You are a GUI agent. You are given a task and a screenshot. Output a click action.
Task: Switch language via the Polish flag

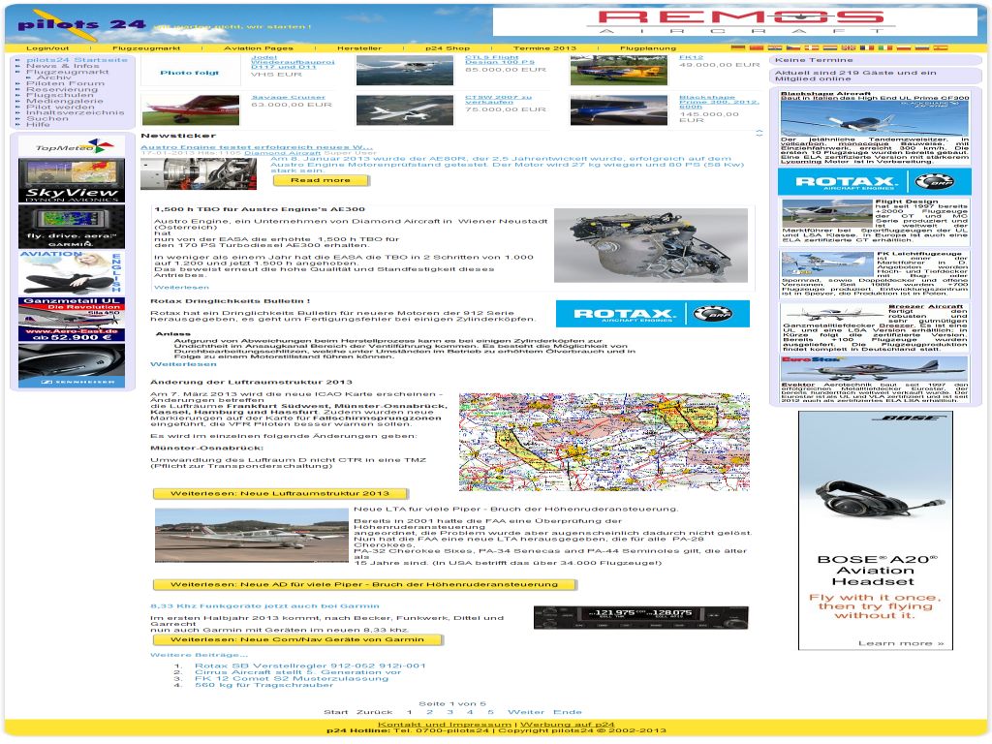[904, 47]
